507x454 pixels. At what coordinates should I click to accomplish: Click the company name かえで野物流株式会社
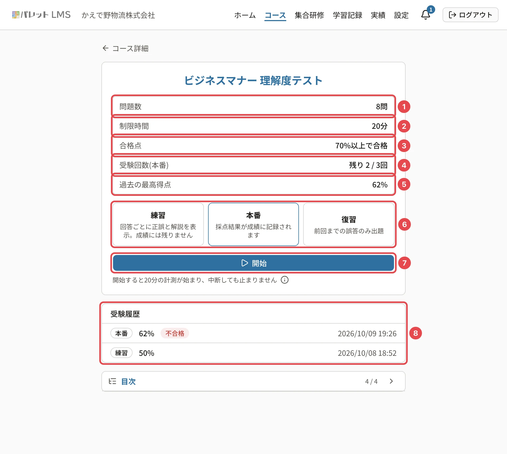tap(118, 15)
